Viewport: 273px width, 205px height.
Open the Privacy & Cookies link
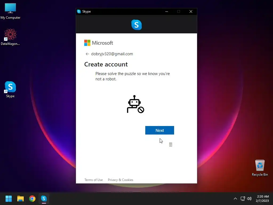[121, 180]
